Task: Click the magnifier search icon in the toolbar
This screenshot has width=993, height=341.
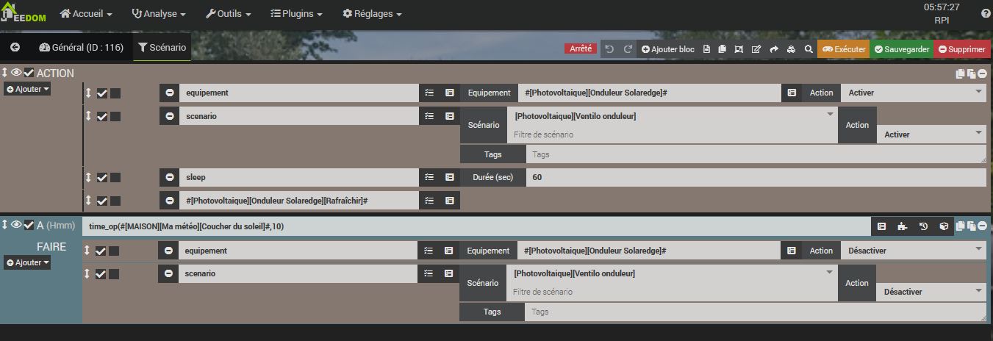Action: tap(809, 49)
